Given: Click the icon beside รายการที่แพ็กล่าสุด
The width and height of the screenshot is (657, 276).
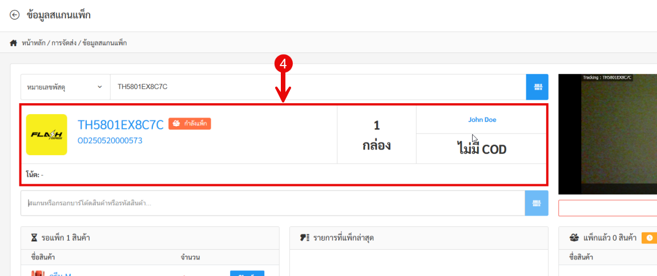Looking at the screenshot, I should coord(304,238).
